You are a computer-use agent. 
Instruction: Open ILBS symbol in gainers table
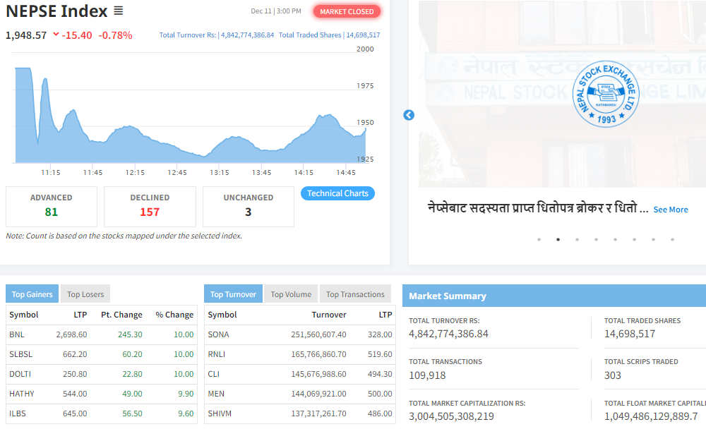tap(18, 413)
